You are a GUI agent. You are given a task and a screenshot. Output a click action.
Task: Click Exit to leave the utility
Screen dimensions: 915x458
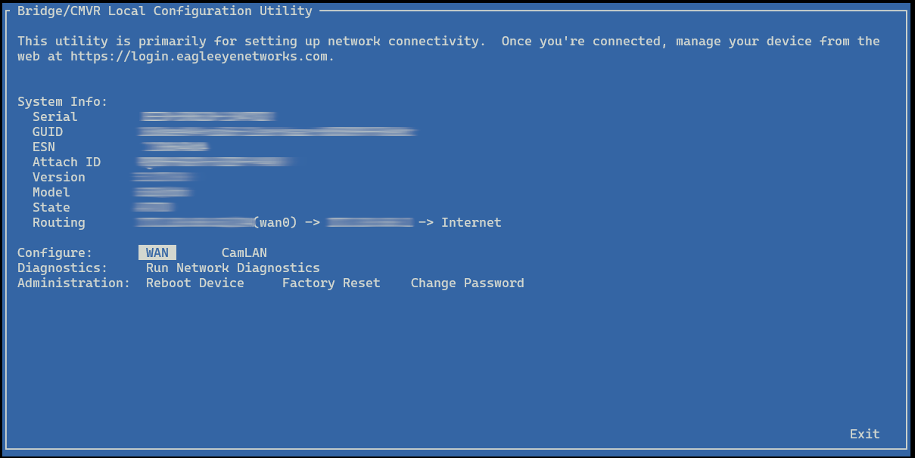(x=865, y=434)
